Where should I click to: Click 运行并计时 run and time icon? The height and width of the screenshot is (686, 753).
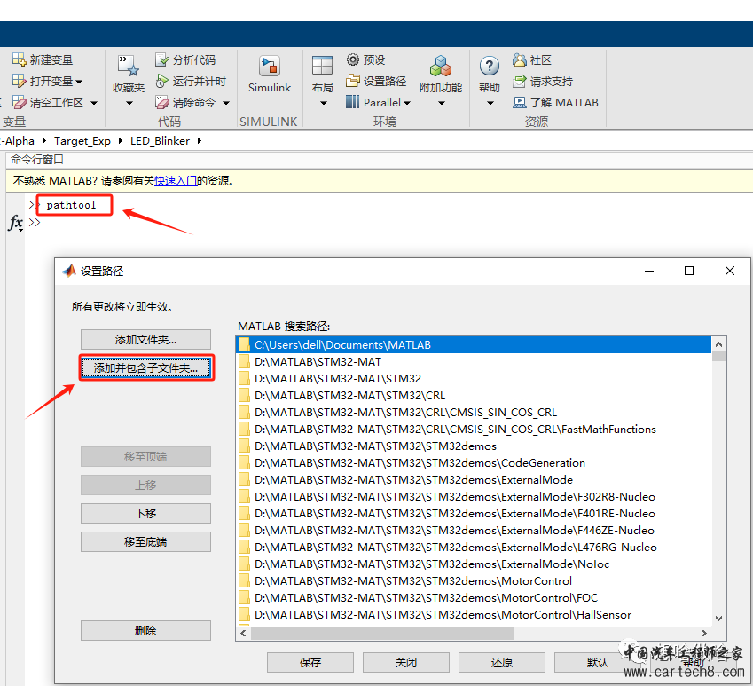pos(162,81)
